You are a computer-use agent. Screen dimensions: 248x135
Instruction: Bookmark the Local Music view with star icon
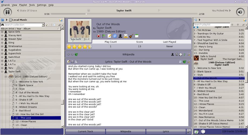pos(61,20)
